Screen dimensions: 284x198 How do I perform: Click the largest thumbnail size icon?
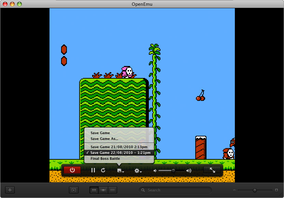(x=276, y=190)
